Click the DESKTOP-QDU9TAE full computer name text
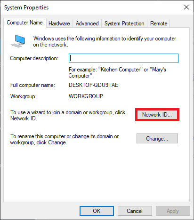 (x=93, y=85)
